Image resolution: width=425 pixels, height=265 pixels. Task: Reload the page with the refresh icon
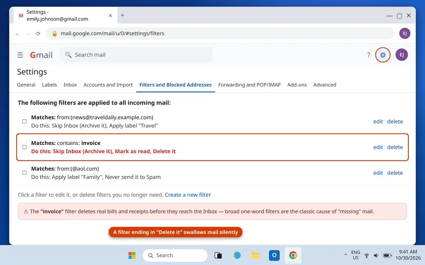38,34
